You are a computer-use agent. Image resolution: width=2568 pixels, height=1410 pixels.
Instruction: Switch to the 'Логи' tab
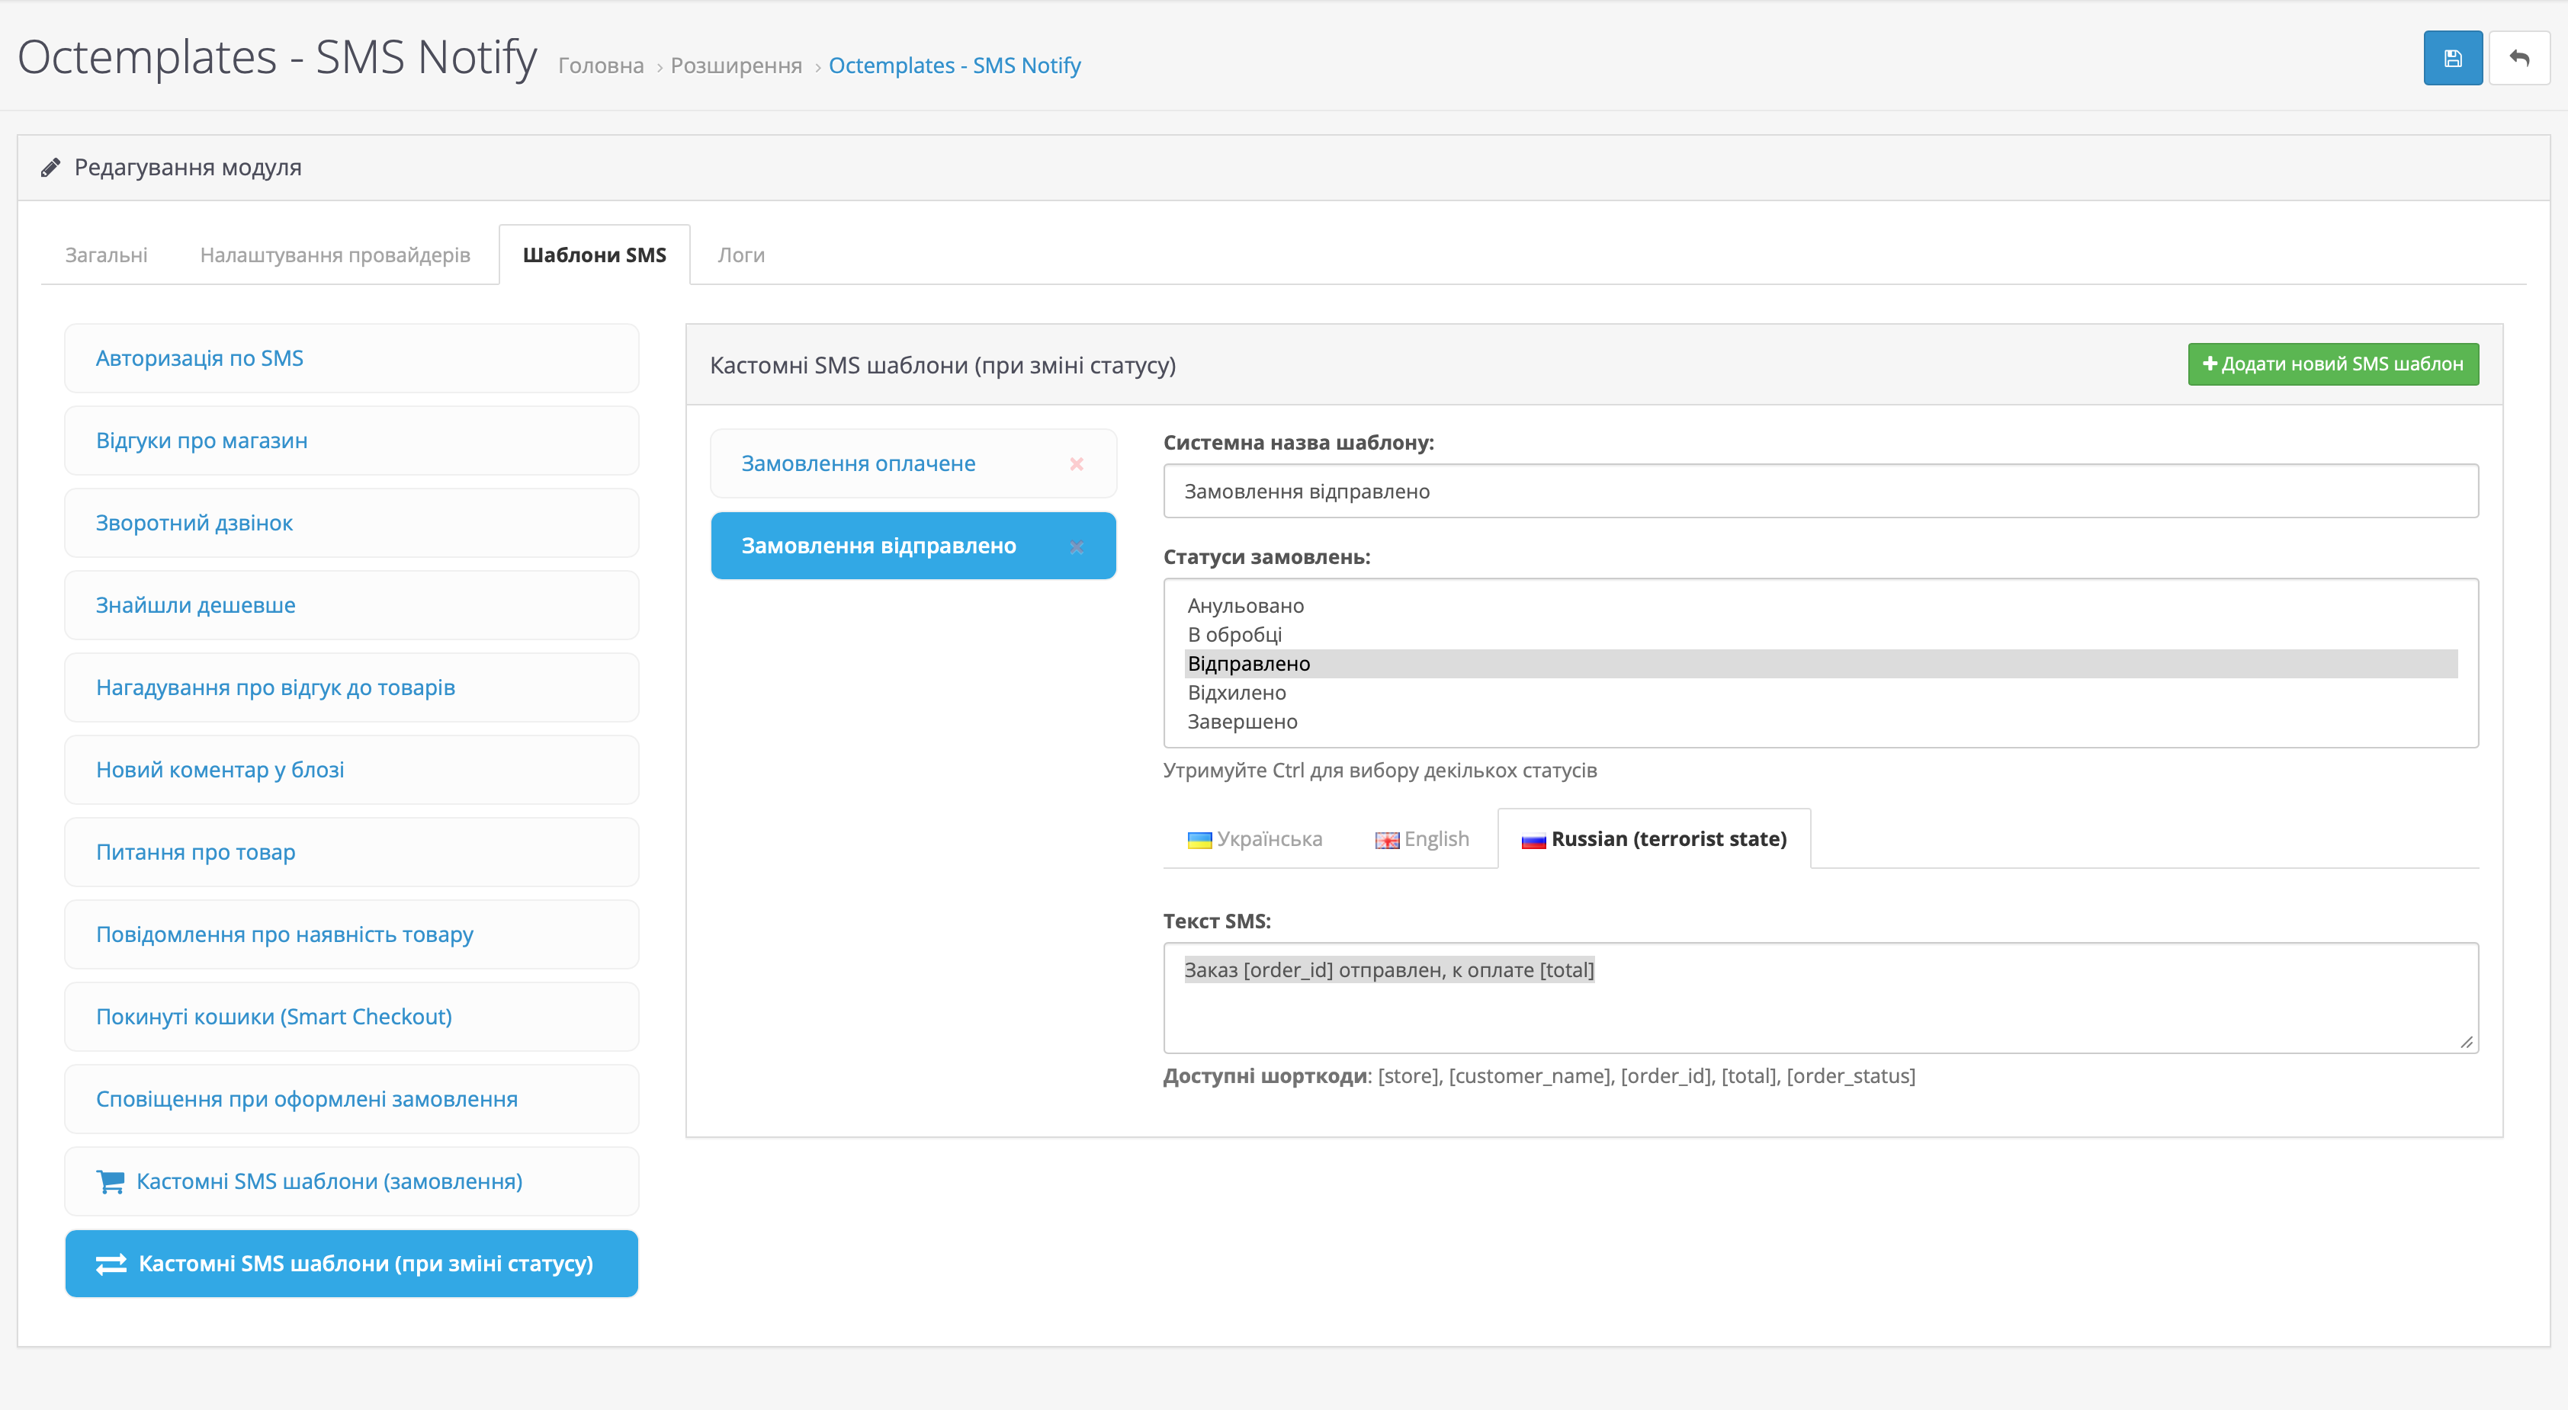click(740, 255)
